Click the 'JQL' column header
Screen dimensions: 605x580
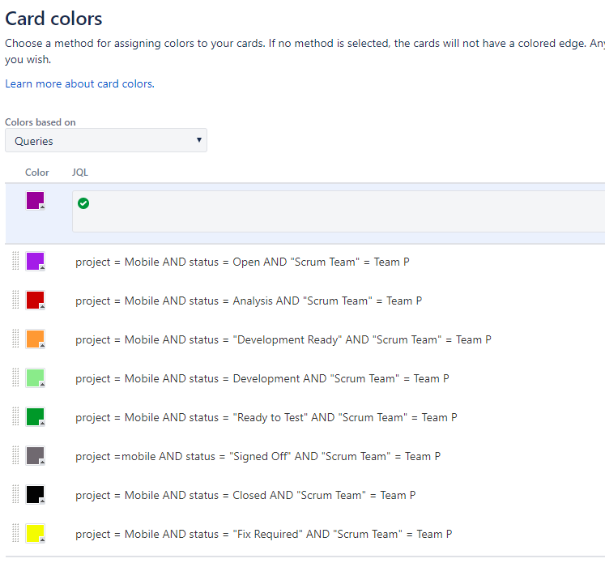(80, 173)
